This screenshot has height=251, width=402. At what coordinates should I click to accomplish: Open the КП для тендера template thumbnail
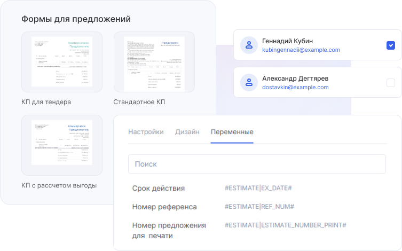click(x=62, y=62)
